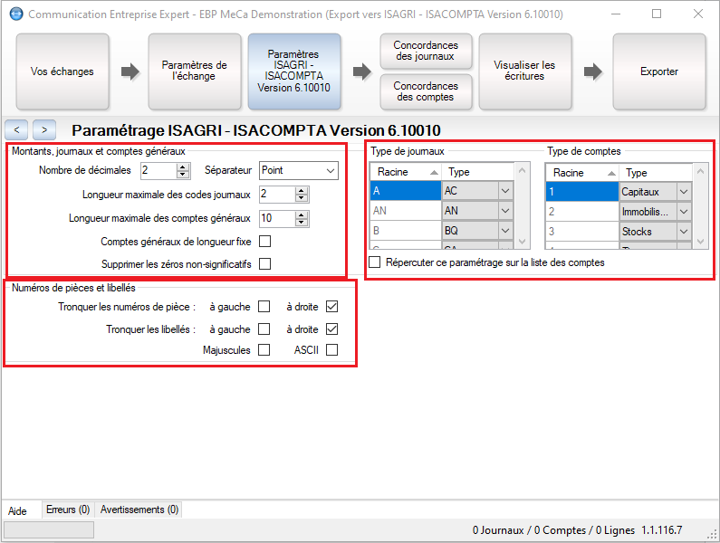Click accounts Type column header
Viewport: 720px width, 543px height.
(656, 173)
